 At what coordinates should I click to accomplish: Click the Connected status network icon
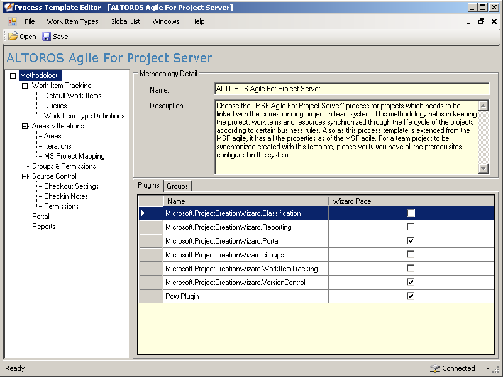[435, 368]
